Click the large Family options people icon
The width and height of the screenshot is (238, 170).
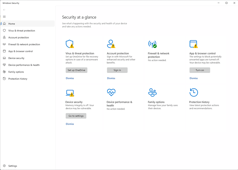[x=152, y=92]
